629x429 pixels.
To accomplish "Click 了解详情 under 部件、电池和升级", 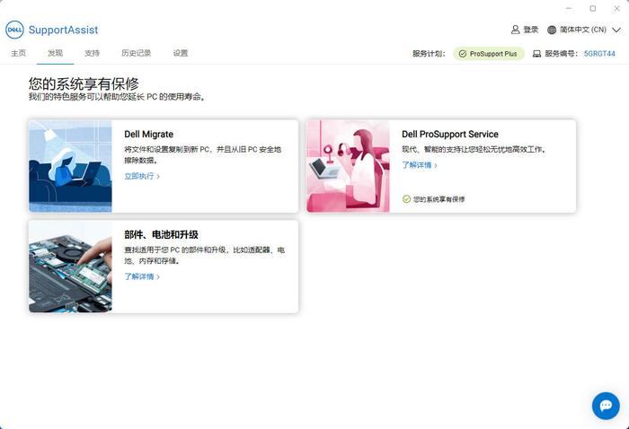I will [x=138, y=276].
